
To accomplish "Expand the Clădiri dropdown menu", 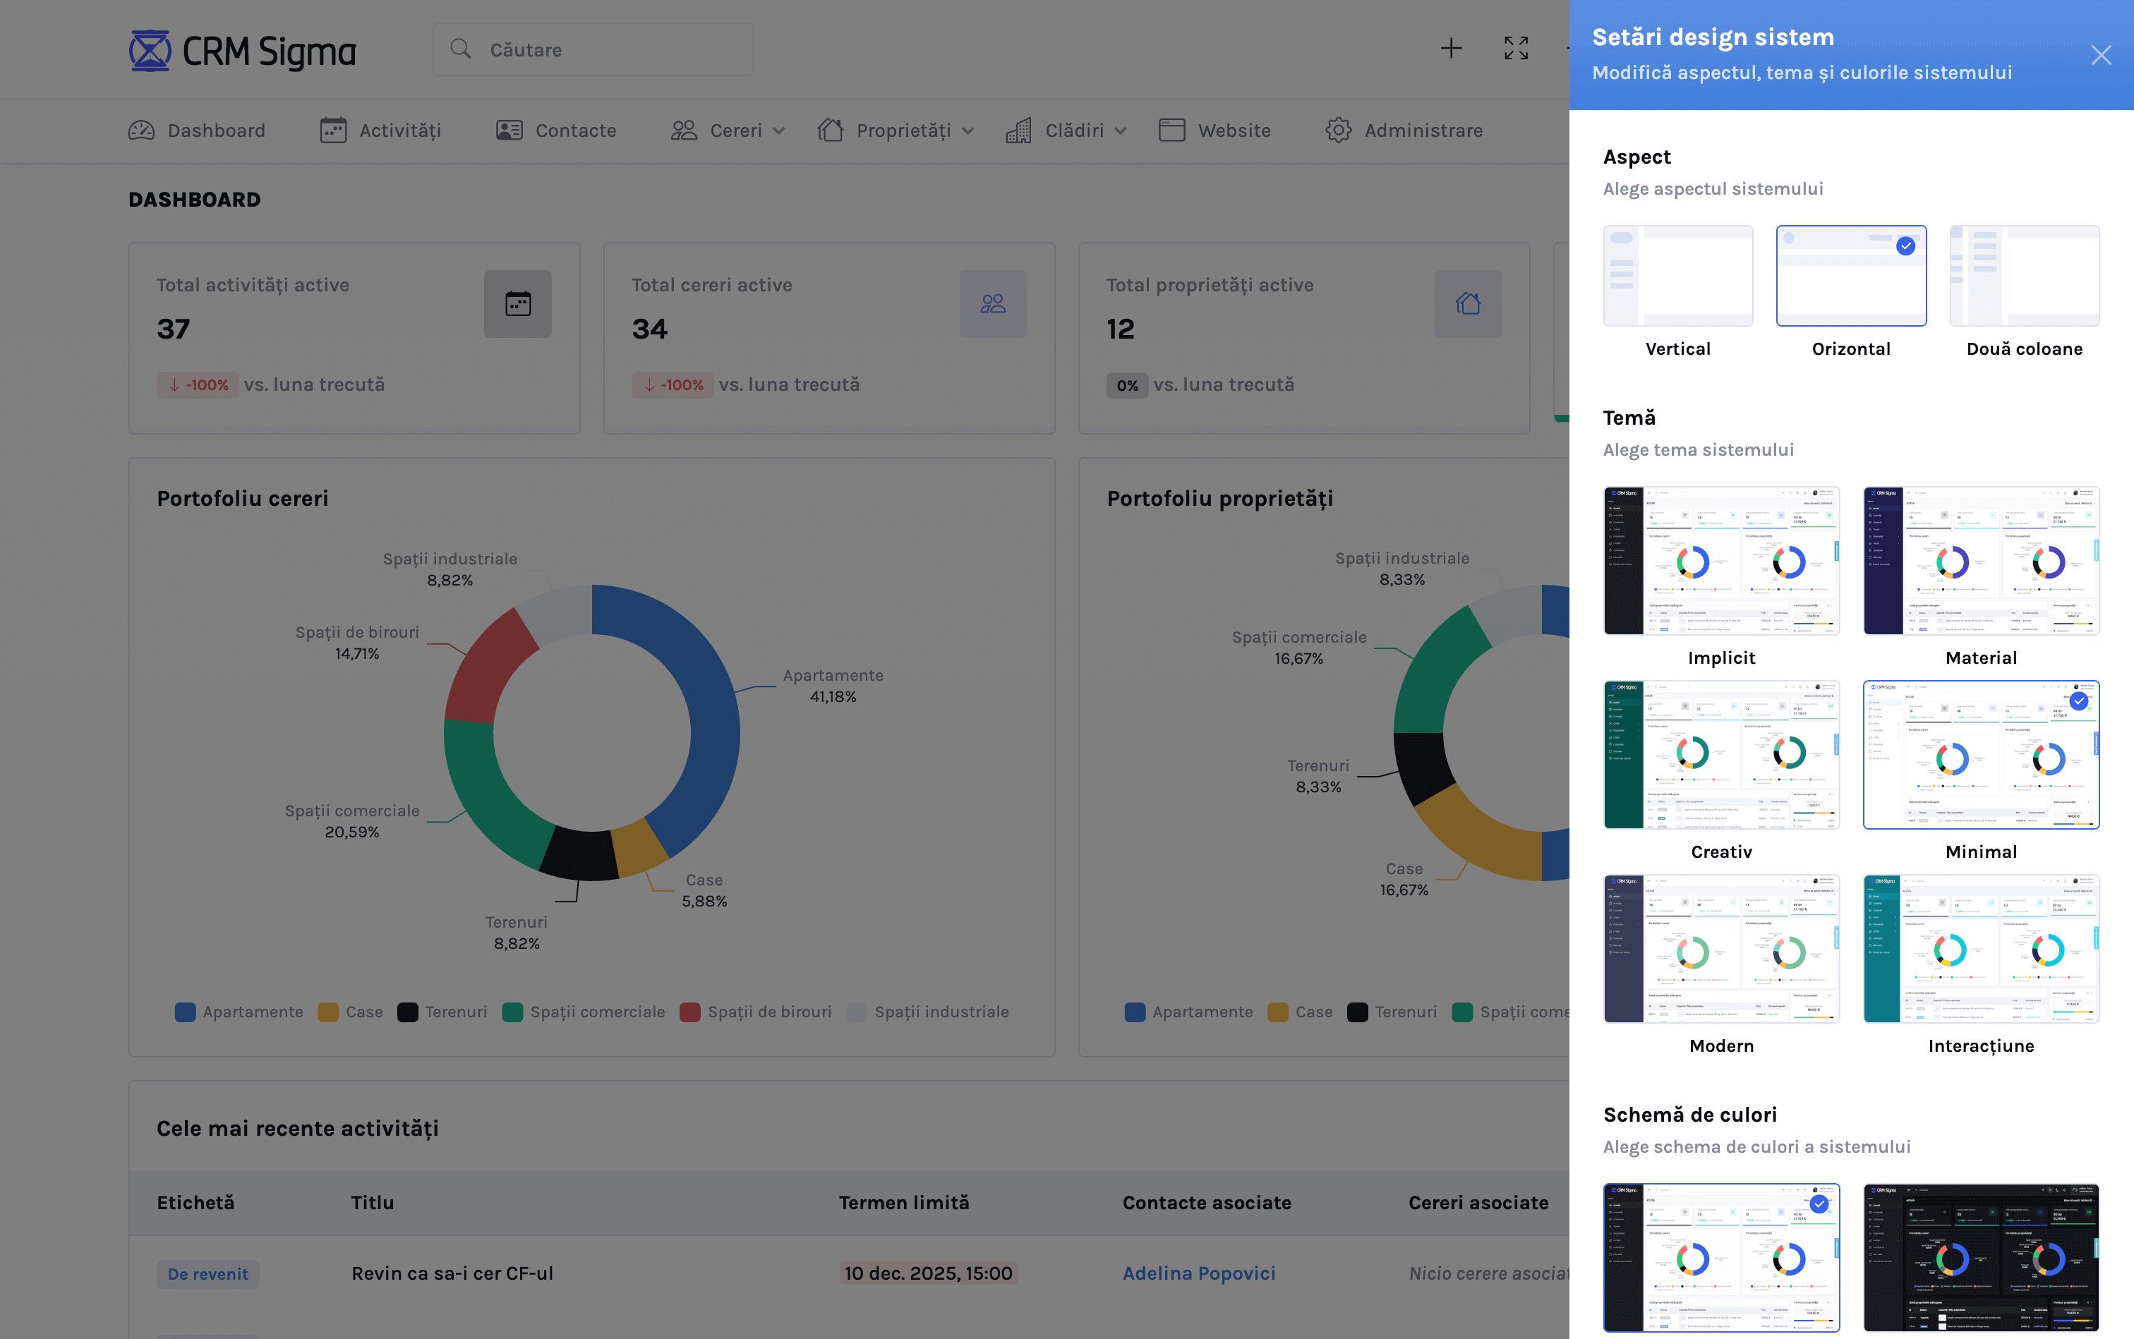I will click(x=1066, y=131).
